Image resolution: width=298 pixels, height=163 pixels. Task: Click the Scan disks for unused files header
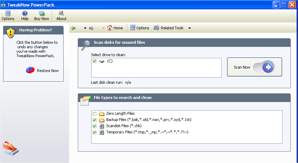[x=184, y=42]
